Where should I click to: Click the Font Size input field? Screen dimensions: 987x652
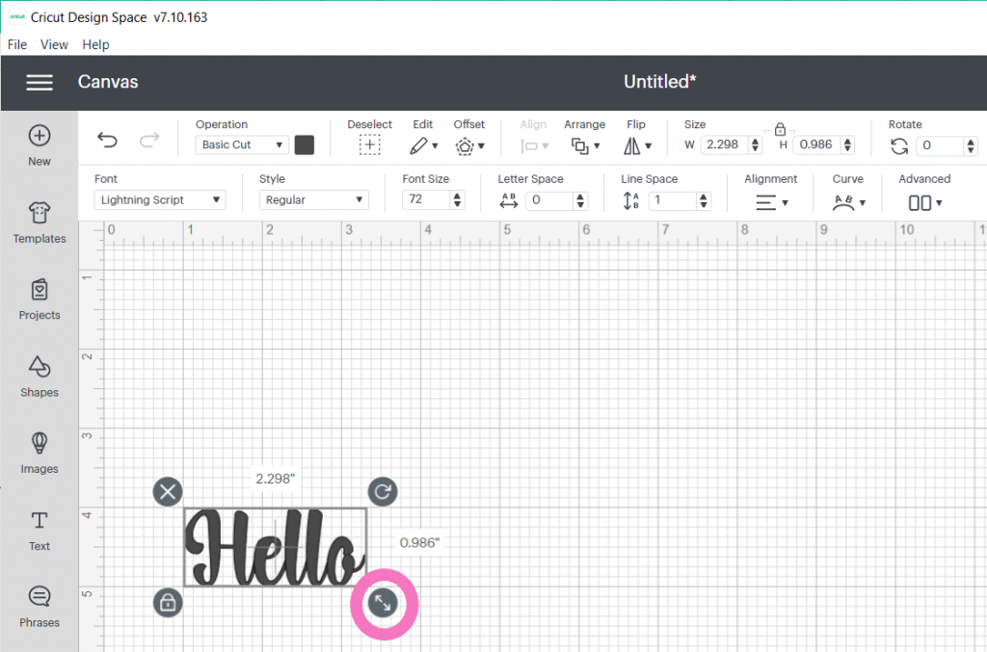[x=427, y=199]
